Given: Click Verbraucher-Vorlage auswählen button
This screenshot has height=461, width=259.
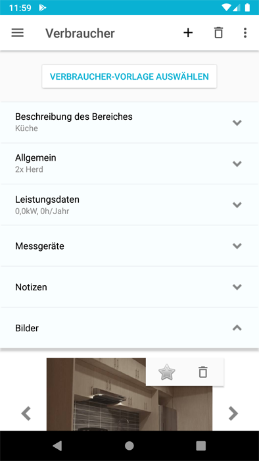Looking at the screenshot, I should point(129,76).
